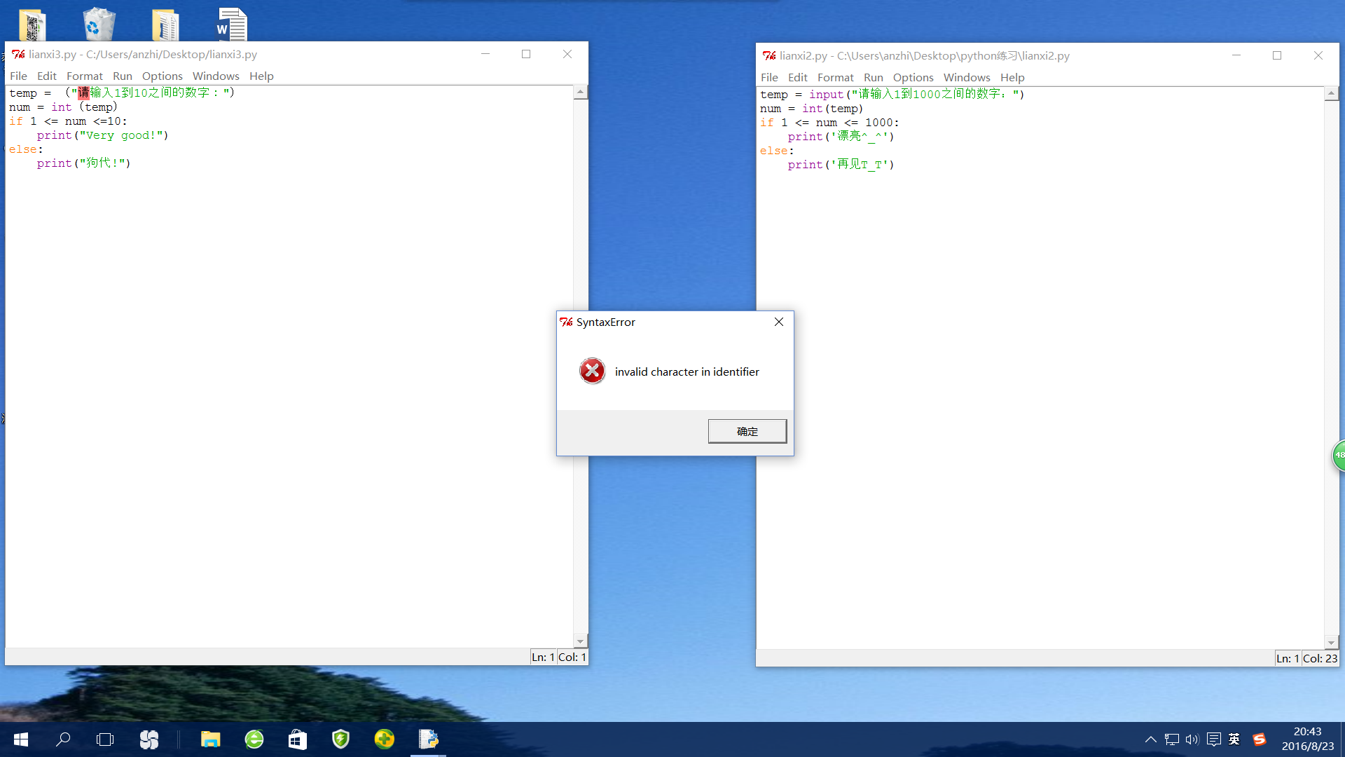Open the Run menu in lianxi3.py
This screenshot has height=757, width=1345.
pyautogui.click(x=122, y=76)
